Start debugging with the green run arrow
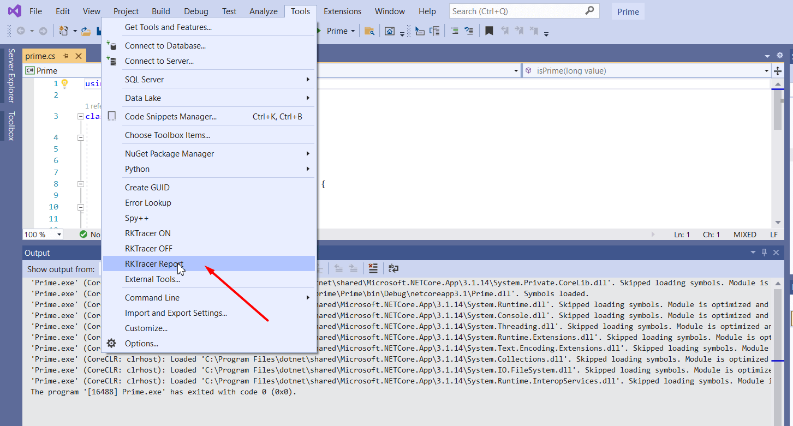This screenshot has width=793, height=426. tap(319, 31)
